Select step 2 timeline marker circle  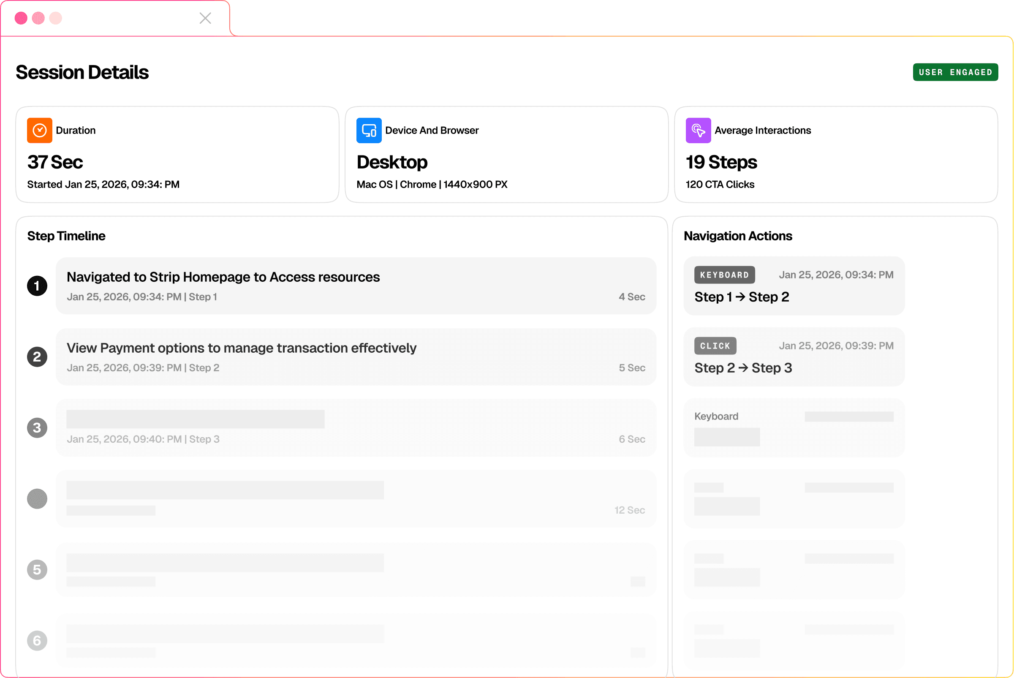pos(37,357)
